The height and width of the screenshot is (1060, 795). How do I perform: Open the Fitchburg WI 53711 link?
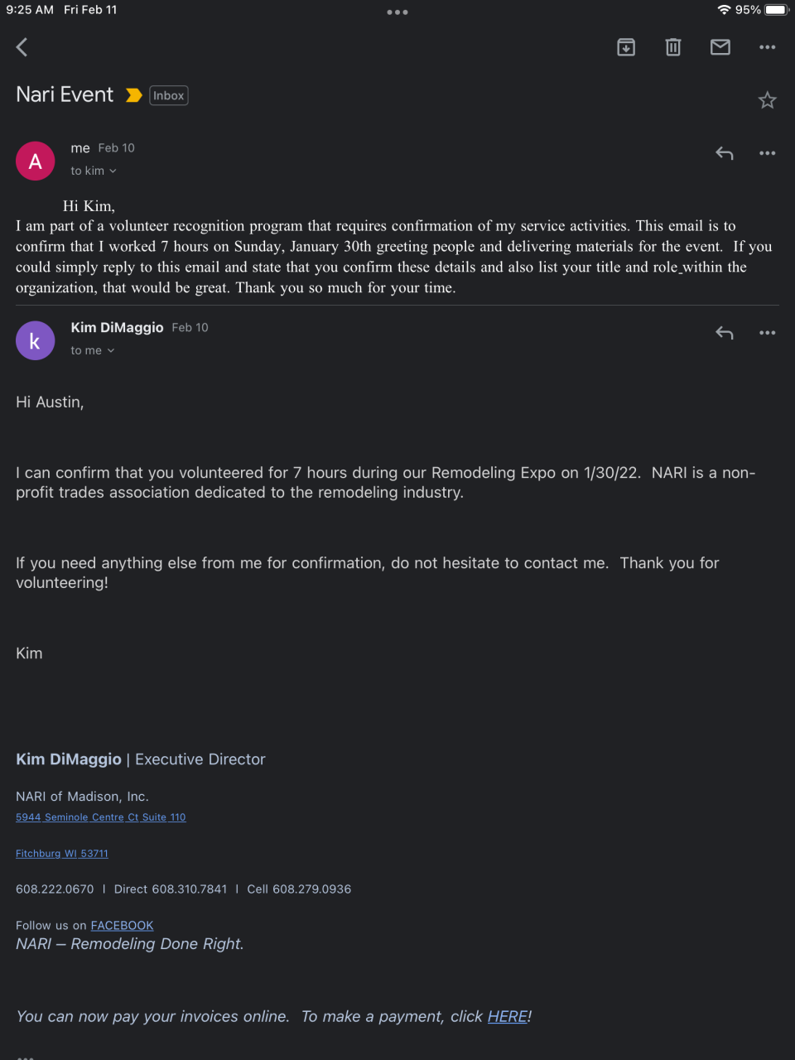(x=62, y=854)
